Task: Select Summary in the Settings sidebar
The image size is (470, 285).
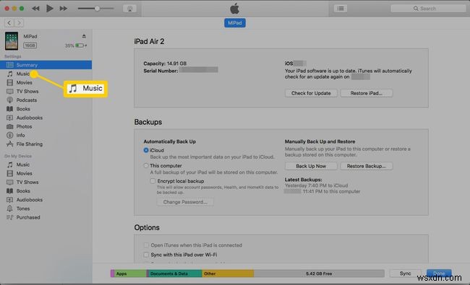Action: click(x=46, y=65)
